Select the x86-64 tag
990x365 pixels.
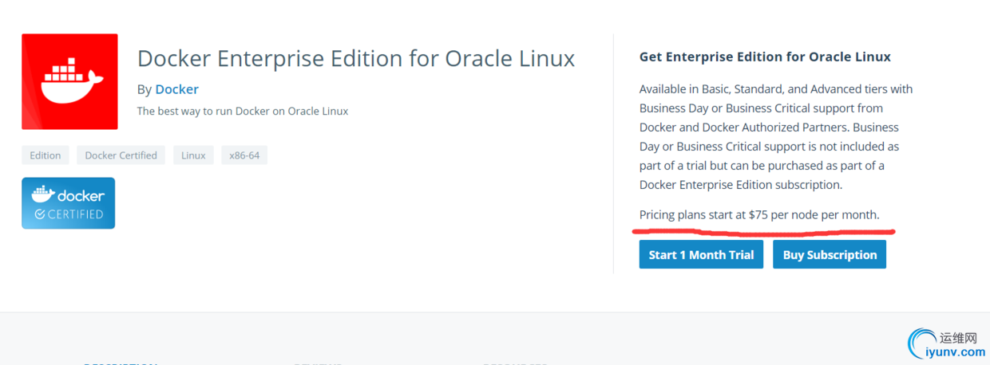tap(244, 155)
